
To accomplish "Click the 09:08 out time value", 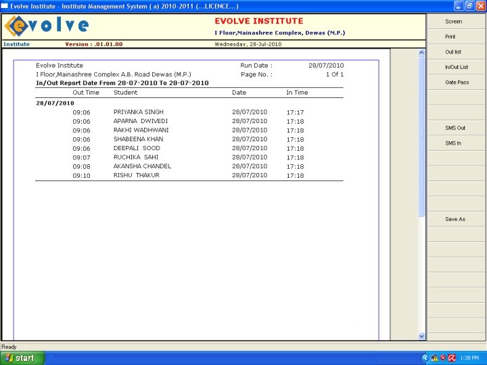I will coord(81,166).
